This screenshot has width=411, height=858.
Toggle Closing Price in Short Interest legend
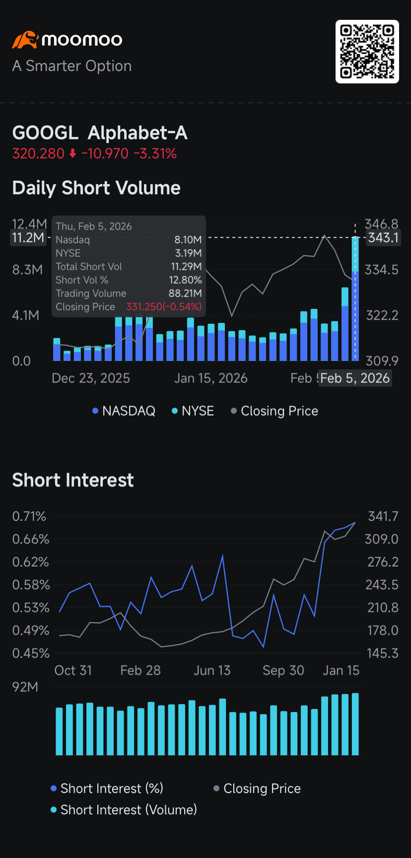click(257, 788)
